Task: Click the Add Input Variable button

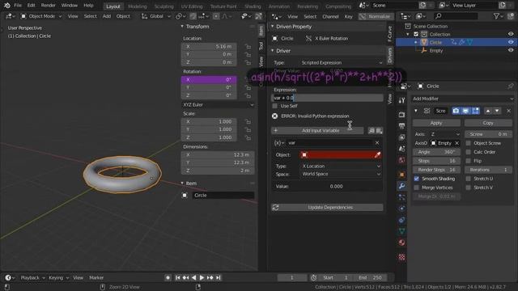Action: [317, 131]
